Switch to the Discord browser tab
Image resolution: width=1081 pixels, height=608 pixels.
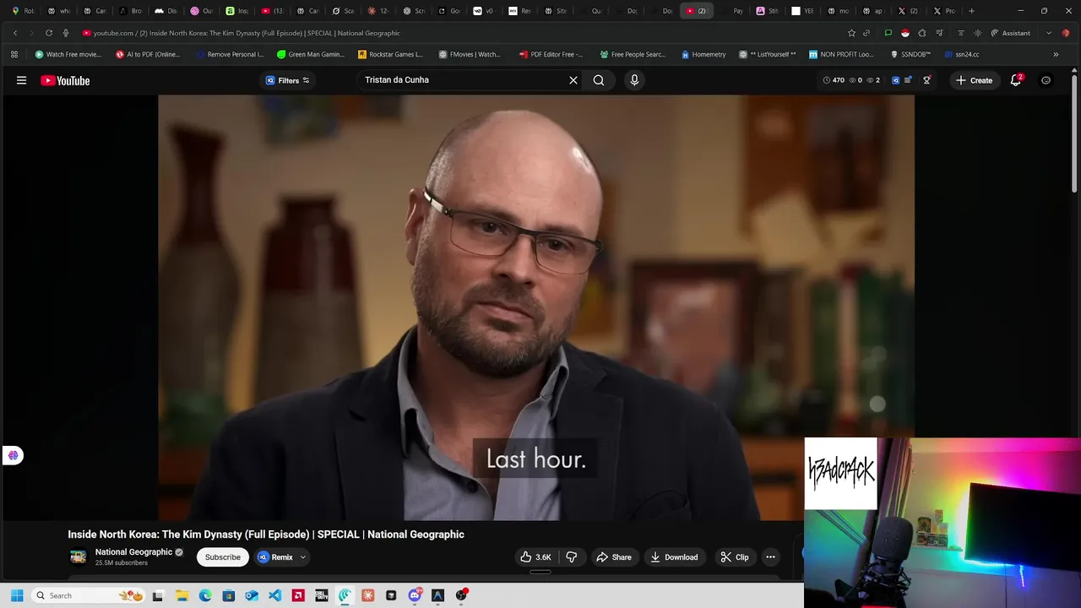pos(166,11)
